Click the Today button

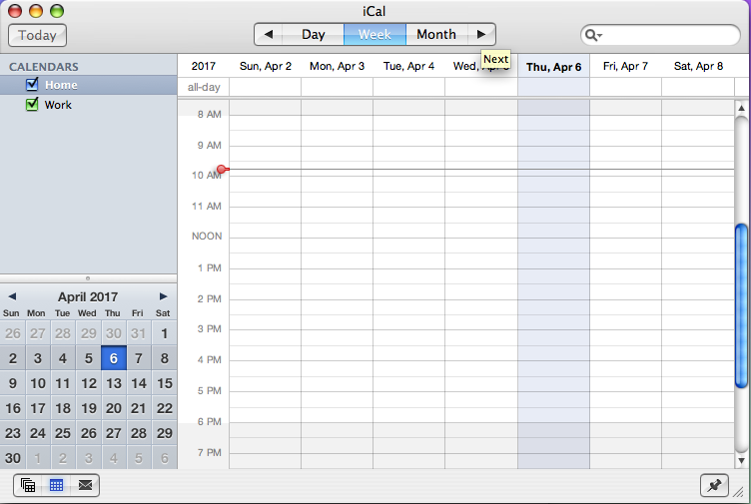tap(37, 35)
